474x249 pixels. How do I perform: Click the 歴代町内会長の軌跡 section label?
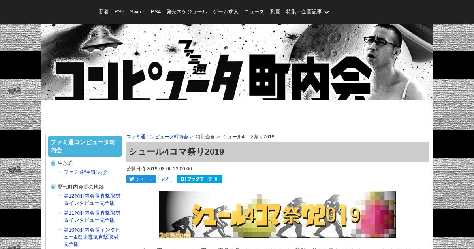[x=81, y=187]
